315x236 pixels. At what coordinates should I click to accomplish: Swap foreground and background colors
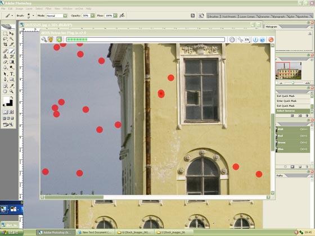pyautogui.click(x=12, y=97)
